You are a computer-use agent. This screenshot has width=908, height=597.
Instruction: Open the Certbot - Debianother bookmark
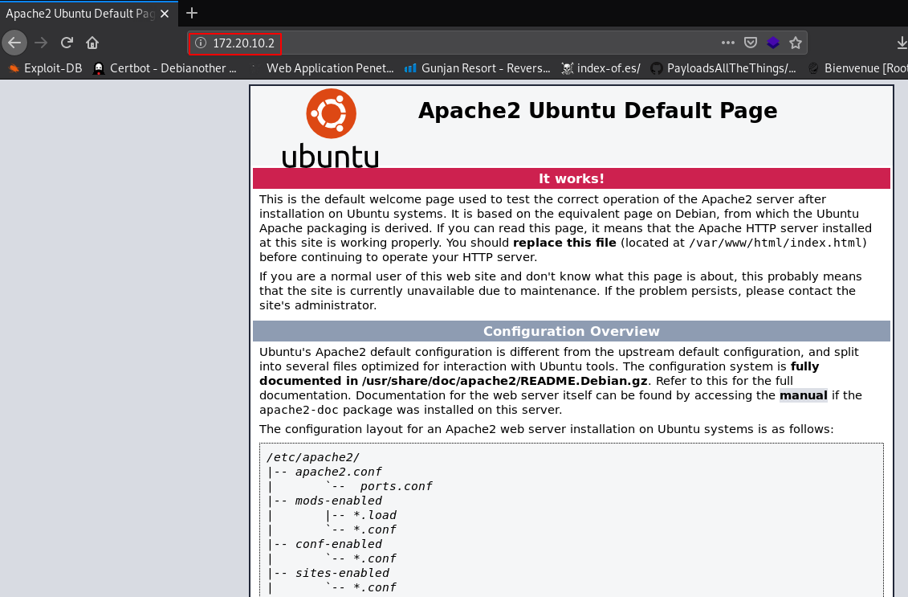click(x=165, y=68)
